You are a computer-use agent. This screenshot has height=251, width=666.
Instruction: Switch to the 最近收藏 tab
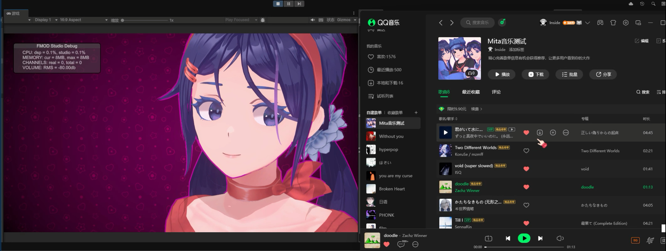click(471, 92)
